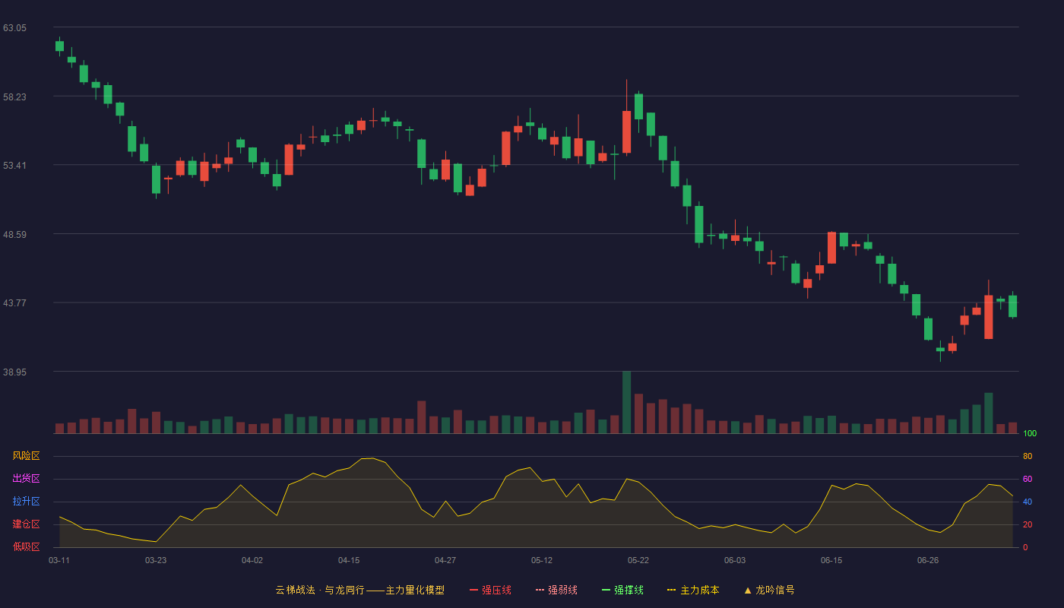This screenshot has height=608, width=1064.
Task: Click the 06-15 date label
Action: click(831, 560)
